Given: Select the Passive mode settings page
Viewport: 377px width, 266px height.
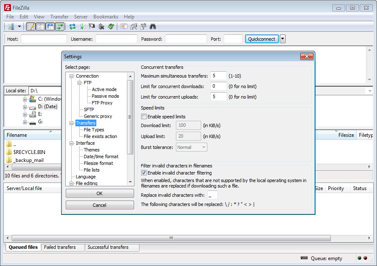Looking at the screenshot, I should pos(105,96).
